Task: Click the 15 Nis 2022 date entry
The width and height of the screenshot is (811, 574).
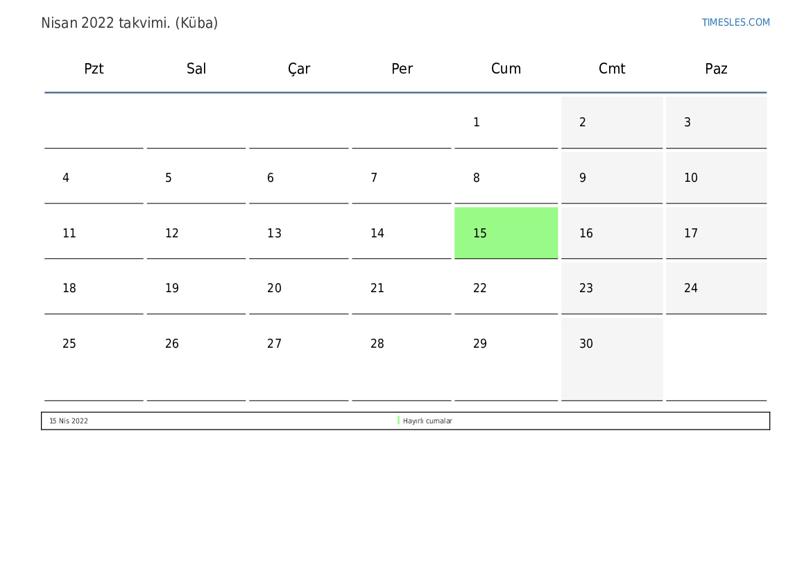Action: click(68, 421)
